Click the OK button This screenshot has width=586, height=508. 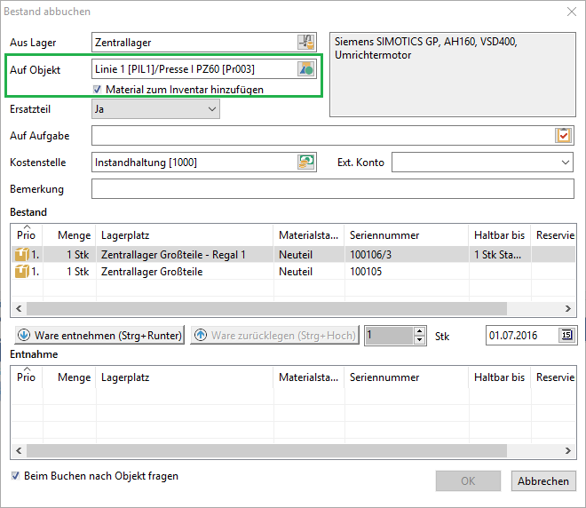point(468,481)
